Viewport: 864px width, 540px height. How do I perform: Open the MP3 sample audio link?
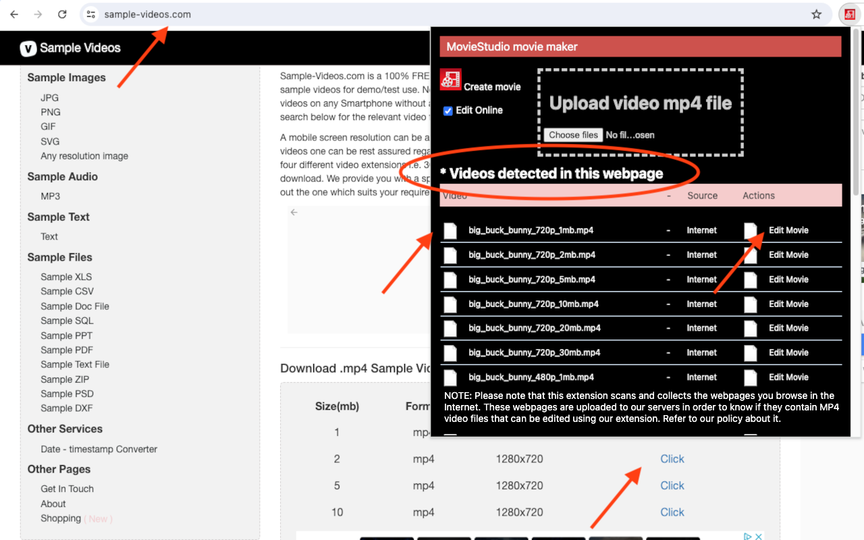(x=50, y=196)
